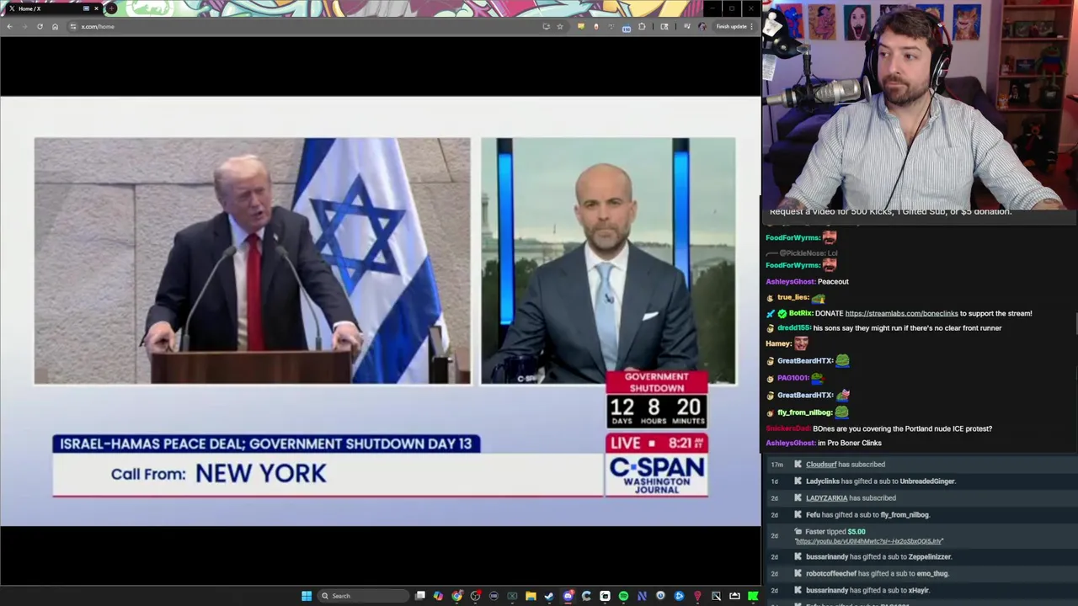
Task: Click the BotRix bot username in chat
Action: [800, 313]
